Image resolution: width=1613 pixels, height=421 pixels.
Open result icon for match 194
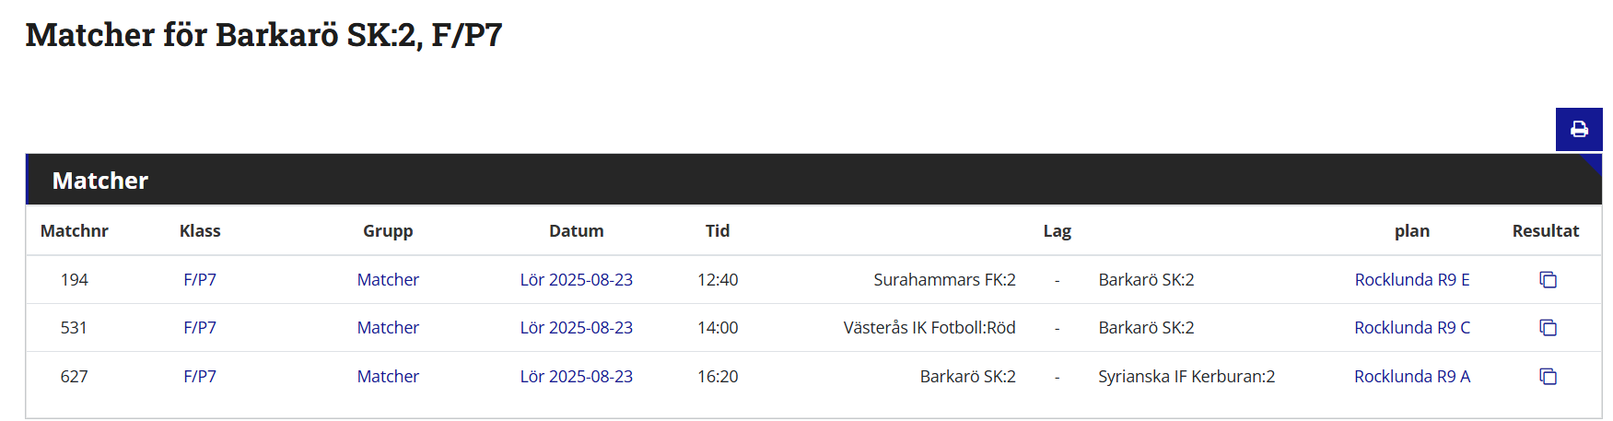[x=1548, y=280]
